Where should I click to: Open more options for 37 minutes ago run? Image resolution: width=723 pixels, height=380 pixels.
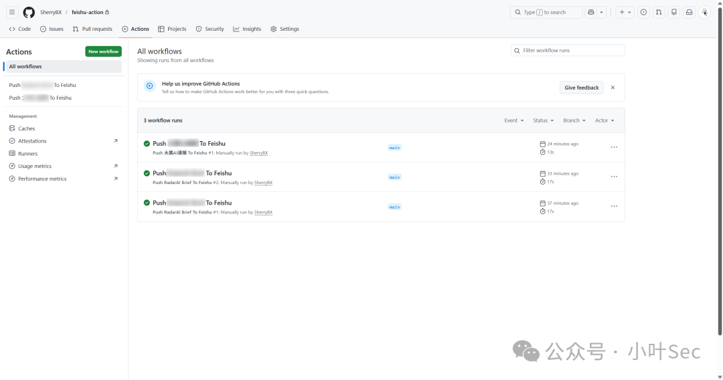(614, 206)
